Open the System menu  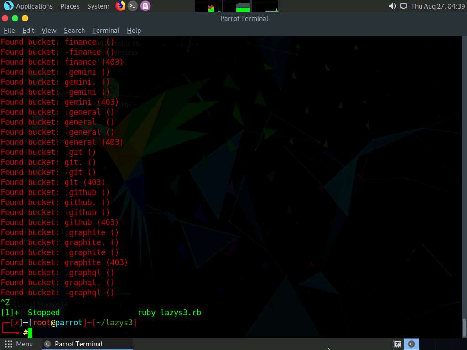coord(97,6)
